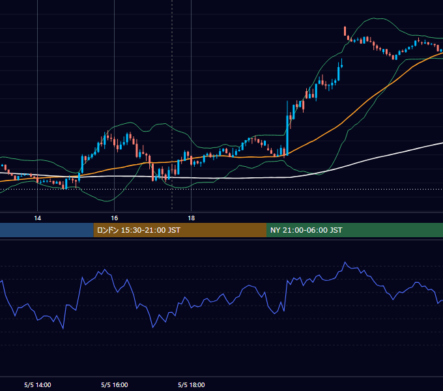443x391 pixels.
Task: Click the red gap-up candle at the chart's high
Action: click(345, 31)
